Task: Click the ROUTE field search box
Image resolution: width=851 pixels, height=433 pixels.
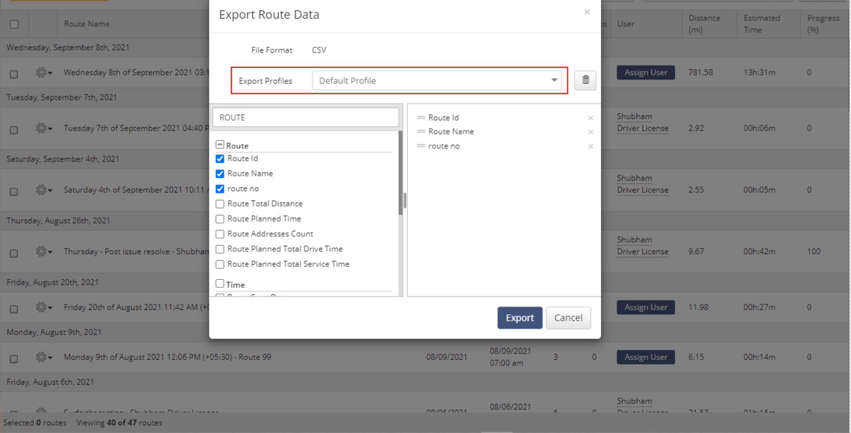Action: click(x=305, y=117)
